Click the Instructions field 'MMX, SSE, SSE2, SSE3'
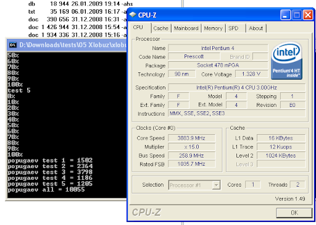Viewport: 316px width, 225px height. [x=237, y=113]
